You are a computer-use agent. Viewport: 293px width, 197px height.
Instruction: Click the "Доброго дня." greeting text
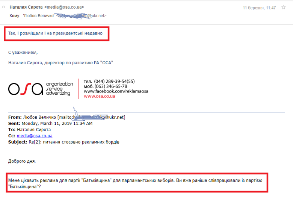pyautogui.click(x=22, y=161)
